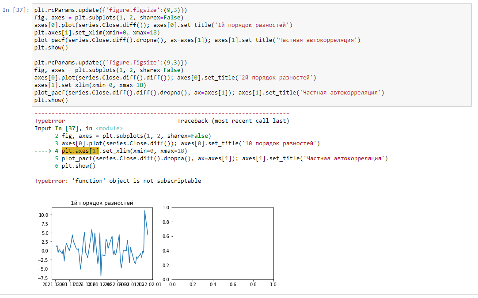This screenshot has width=478, height=298.
Task: Click the first plot_pacf code line
Action: pos(197,40)
